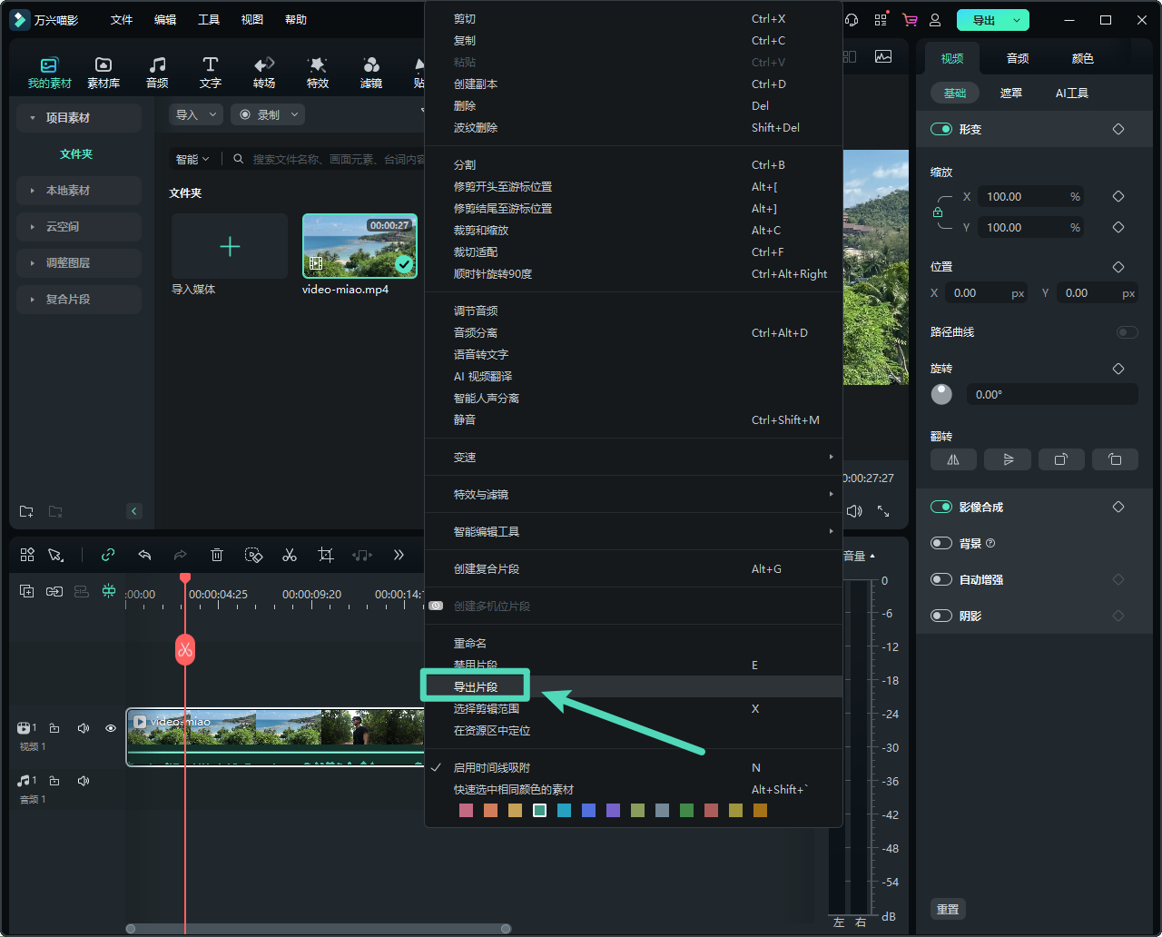Click the 重置 reset button
Screen dimensions: 1162x937
tap(948, 910)
